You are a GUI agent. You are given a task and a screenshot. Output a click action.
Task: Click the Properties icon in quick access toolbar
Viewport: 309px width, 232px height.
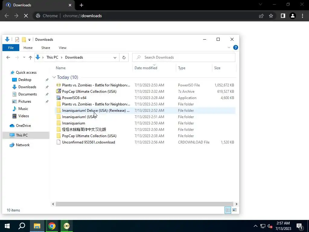(x=17, y=40)
